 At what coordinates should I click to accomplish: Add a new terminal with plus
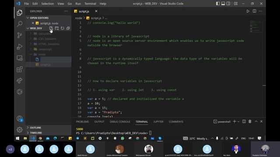tap(234, 122)
